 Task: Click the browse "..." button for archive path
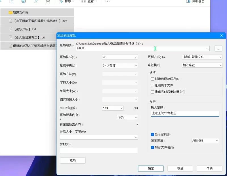[x=218, y=49]
